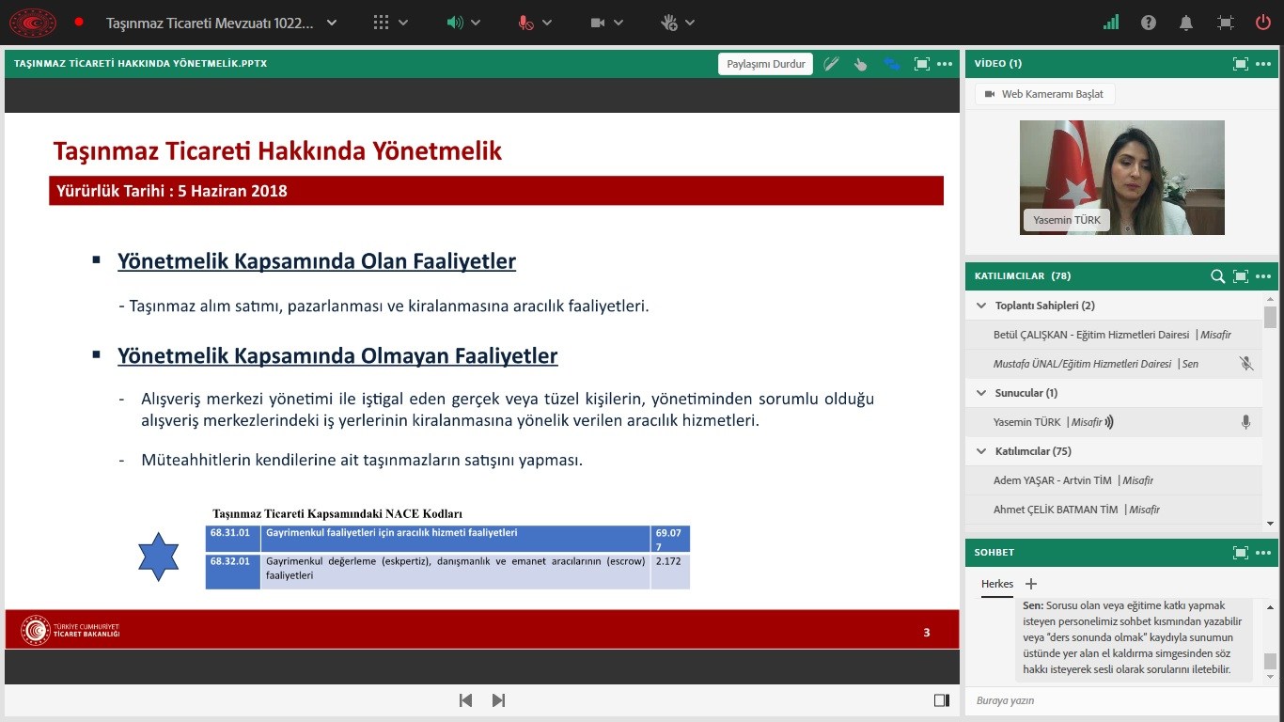Open Sohbet pod options menu (three dots)

(x=1263, y=553)
